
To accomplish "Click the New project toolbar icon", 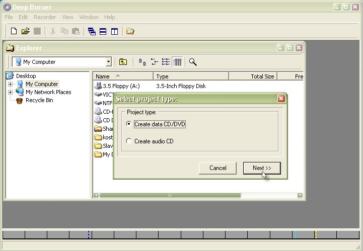I will 14,31.
